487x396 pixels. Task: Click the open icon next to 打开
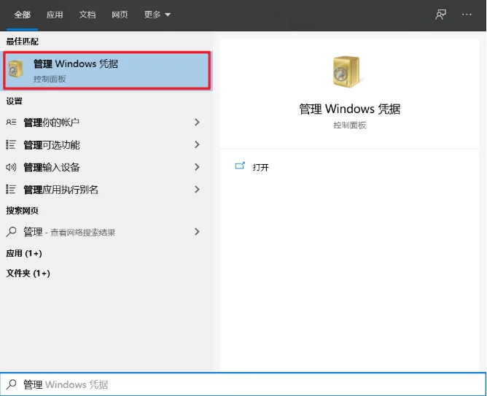(x=240, y=167)
